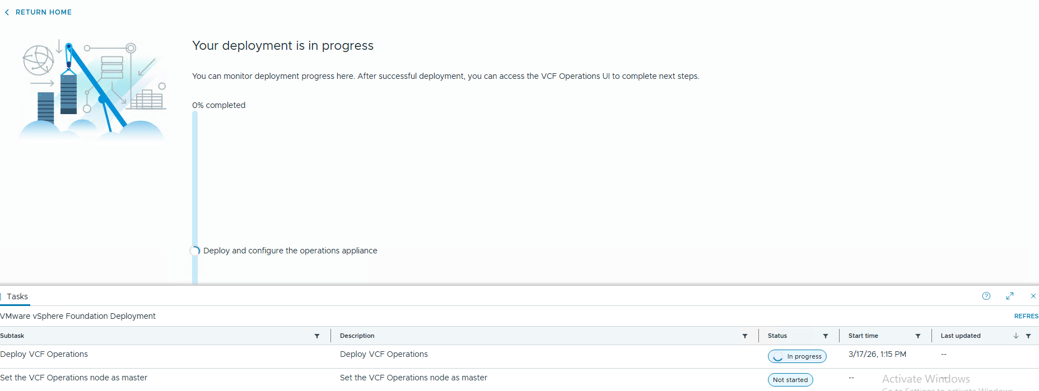
Task: Select the Tasks tab
Action: point(17,296)
